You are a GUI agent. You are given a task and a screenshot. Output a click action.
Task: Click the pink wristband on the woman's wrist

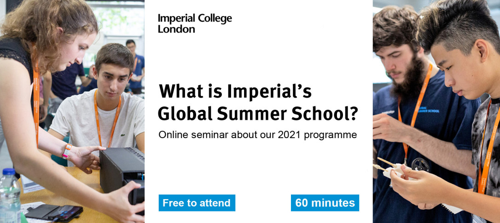point(67,151)
